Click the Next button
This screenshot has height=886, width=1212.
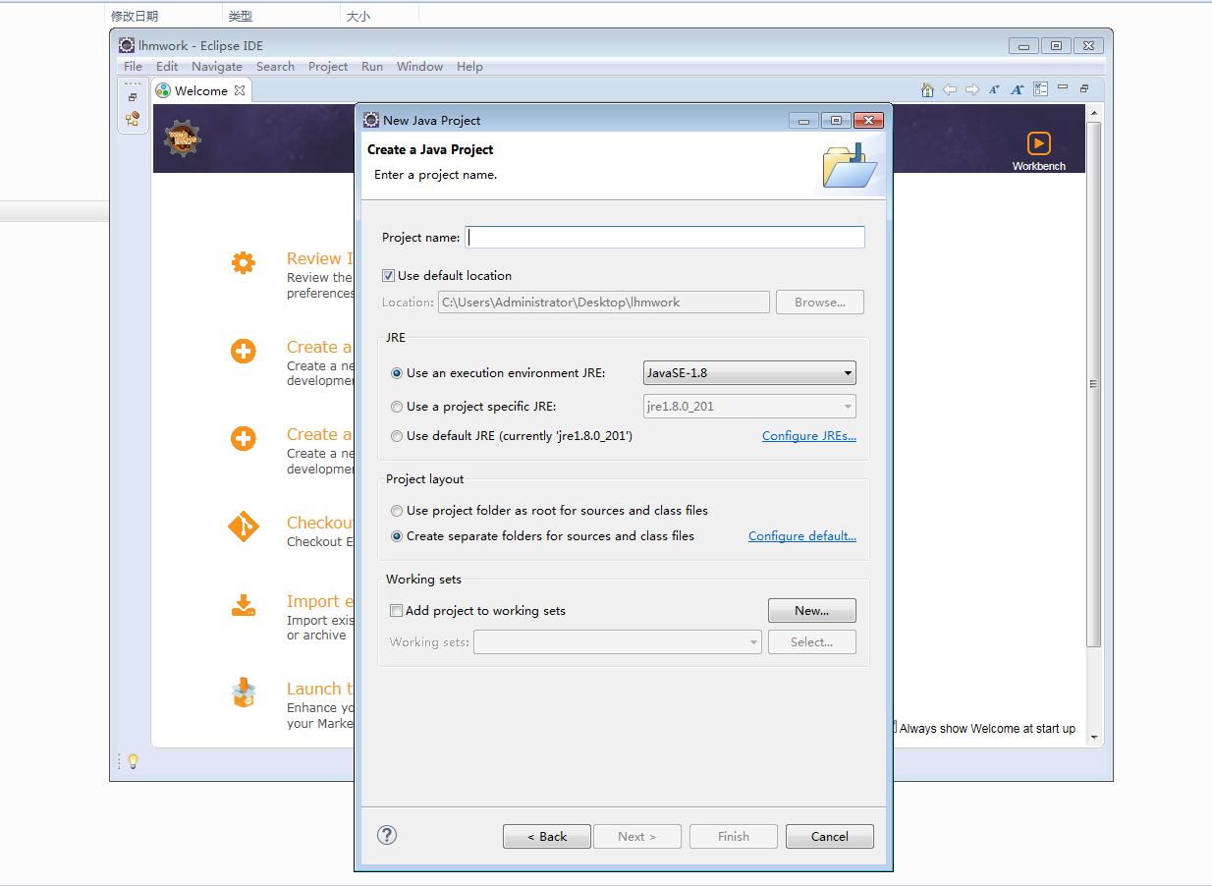point(635,837)
